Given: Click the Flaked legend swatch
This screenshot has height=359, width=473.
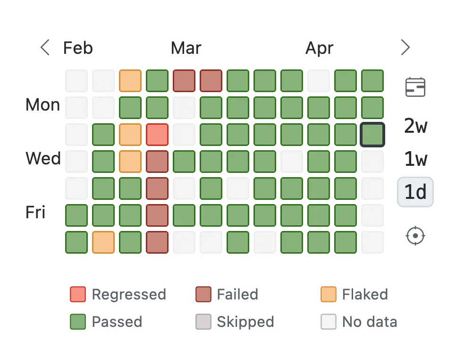Looking at the screenshot, I should point(328,294).
